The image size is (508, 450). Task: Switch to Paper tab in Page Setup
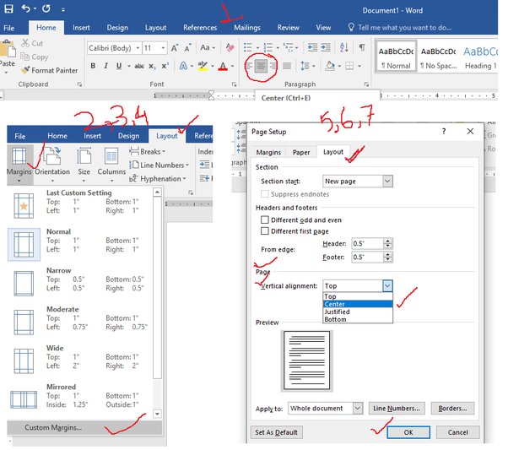pos(301,152)
